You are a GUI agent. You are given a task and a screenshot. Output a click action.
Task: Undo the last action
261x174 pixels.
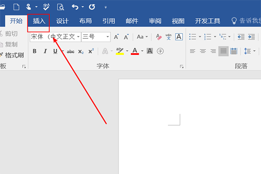click(75, 7)
